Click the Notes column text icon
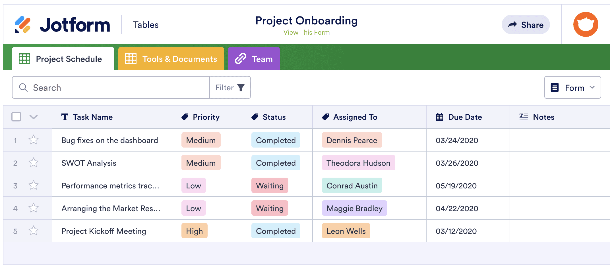 click(x=524, y=117)
